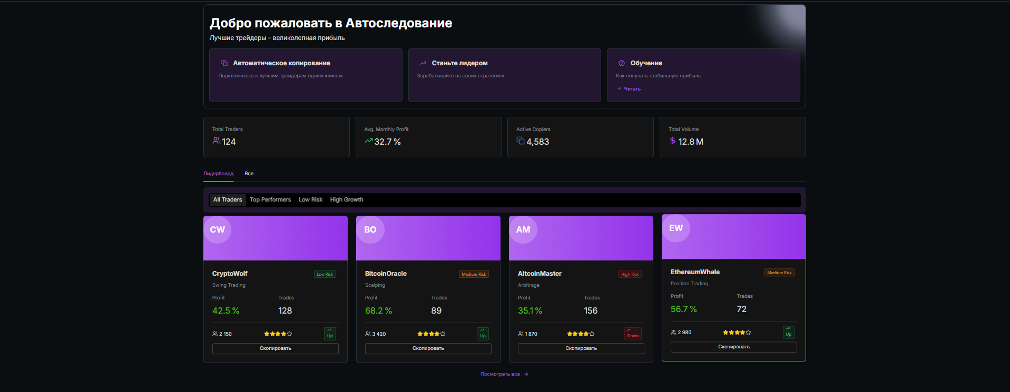The height and width of the screenshot is (392, 1010).
Task: Select the High Growth filter
Action: click(347, 200)
